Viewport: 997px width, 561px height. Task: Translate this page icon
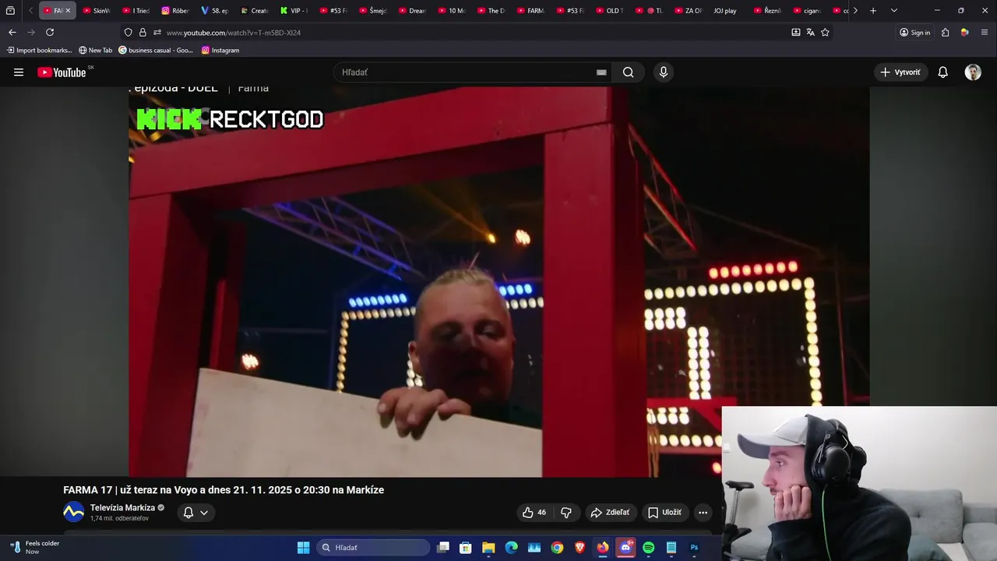click(810, 32)
